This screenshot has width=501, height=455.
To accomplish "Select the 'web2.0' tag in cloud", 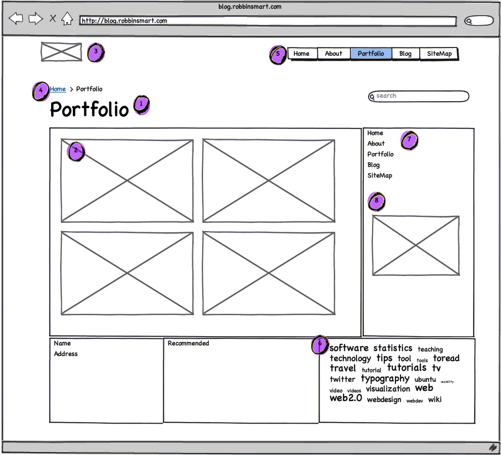I will (x=346, y=398).
